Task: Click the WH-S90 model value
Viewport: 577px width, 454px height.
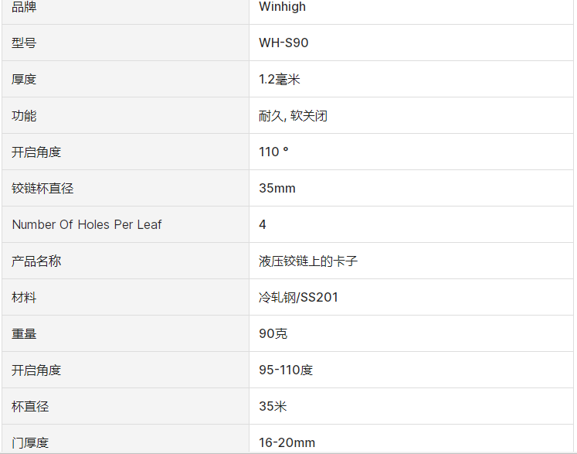Action: (283, 43)
